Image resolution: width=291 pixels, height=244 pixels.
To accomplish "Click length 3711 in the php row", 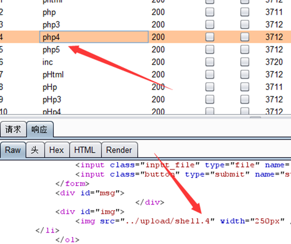I will (x=274, y=12).
